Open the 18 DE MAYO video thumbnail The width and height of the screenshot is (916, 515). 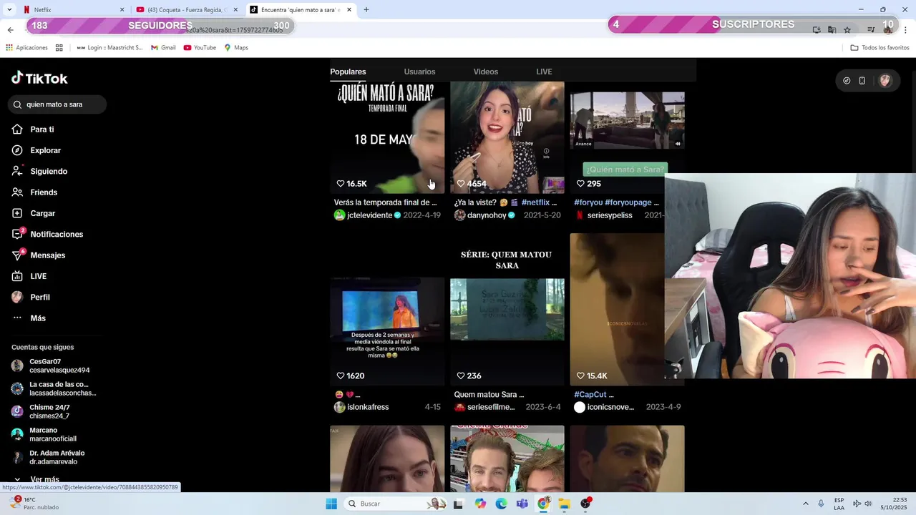(x=387, y=137)
